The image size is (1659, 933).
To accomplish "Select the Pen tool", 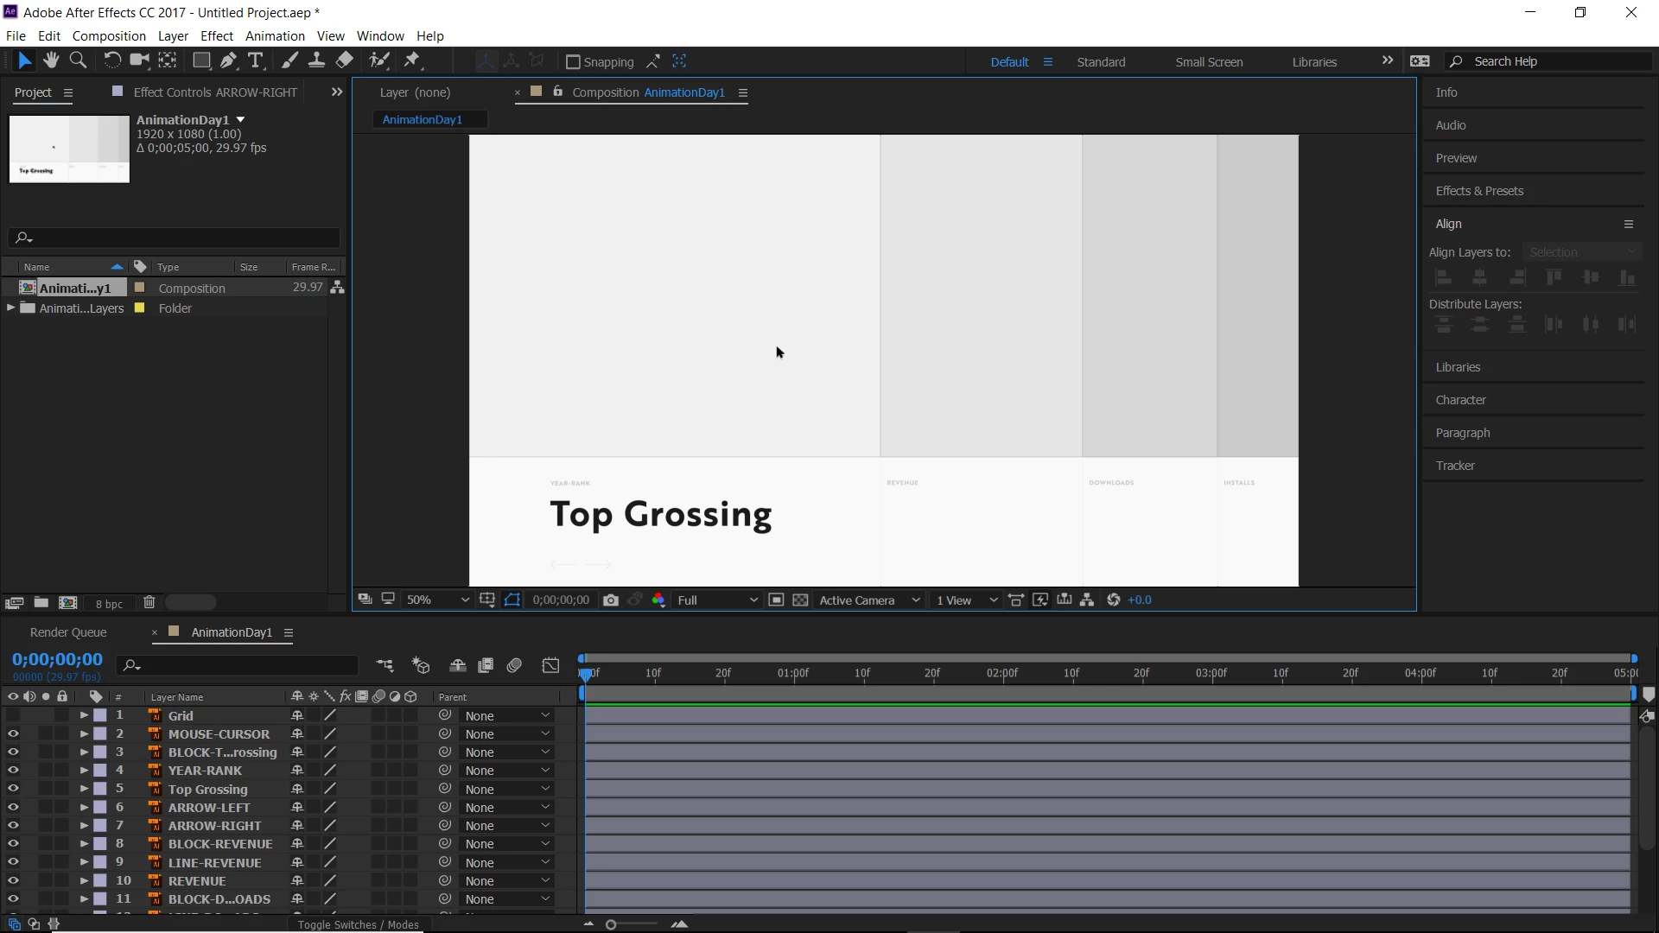I will [228, 60].
